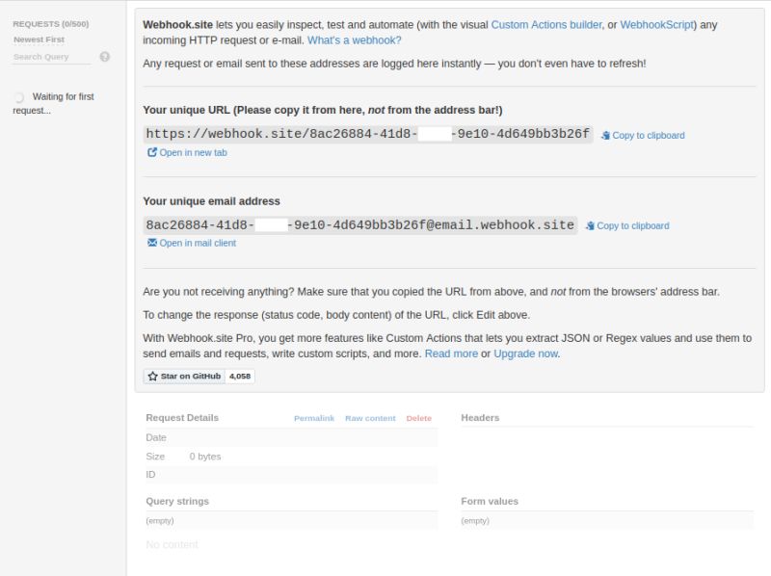Viewport: 771px width, 576px height.
Task: Click (empty) under Query strings
Action: pos(160,521)
